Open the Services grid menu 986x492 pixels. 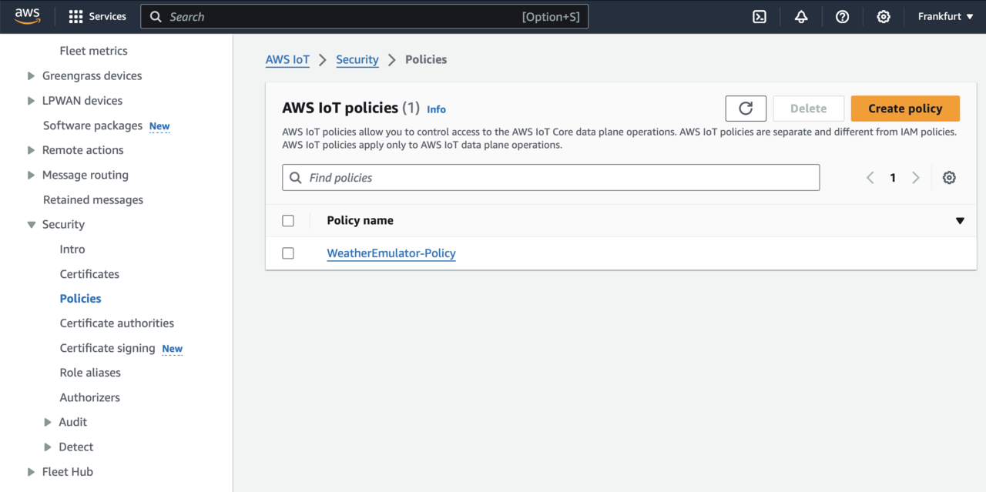tap(97, 17)
